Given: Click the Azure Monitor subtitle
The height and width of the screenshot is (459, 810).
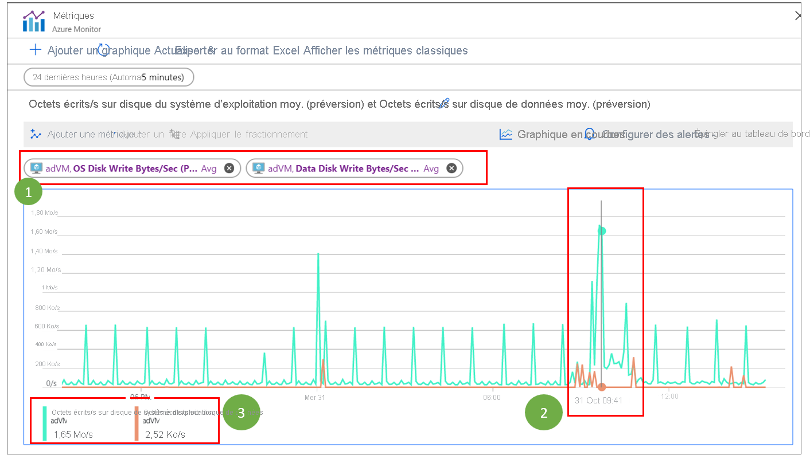Looking at the screenshot, I should click(x=76, y=29).
